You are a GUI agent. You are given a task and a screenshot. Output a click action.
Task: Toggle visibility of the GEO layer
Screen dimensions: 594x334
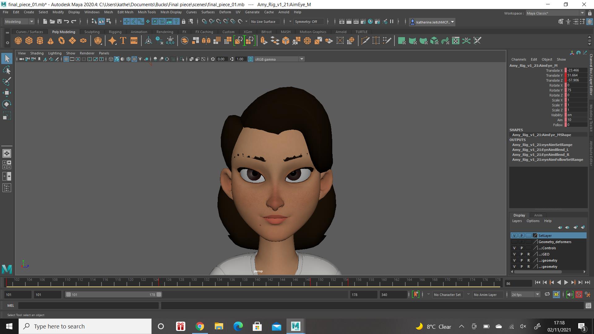[x=514, y=254]
